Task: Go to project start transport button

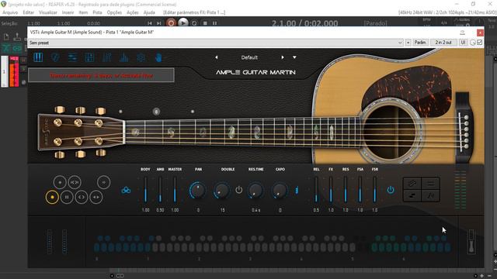Action: [150, 23]
